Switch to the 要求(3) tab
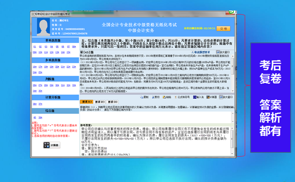Image resolution: width=295 pixels, height=182 pixels. (112, 102)
